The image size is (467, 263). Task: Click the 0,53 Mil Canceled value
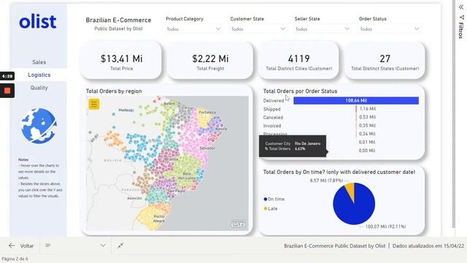click(367, 117)
